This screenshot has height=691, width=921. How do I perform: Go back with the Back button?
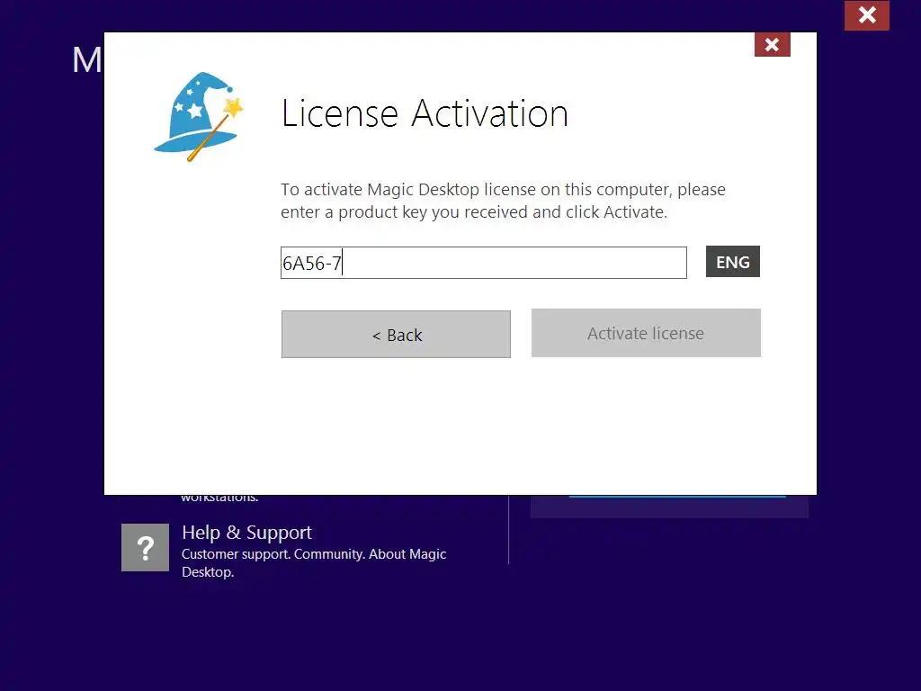click(x=396, y=335)
